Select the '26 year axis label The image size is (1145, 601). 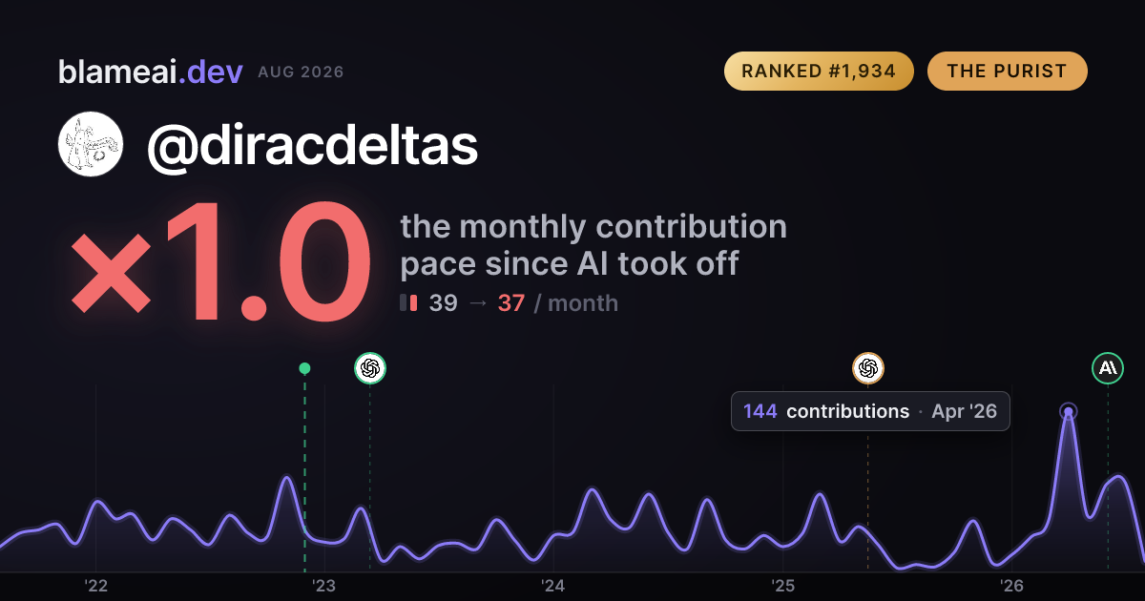(1011, 586)
